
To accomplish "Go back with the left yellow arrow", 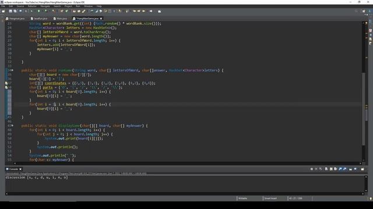I will tap(143, 11).
